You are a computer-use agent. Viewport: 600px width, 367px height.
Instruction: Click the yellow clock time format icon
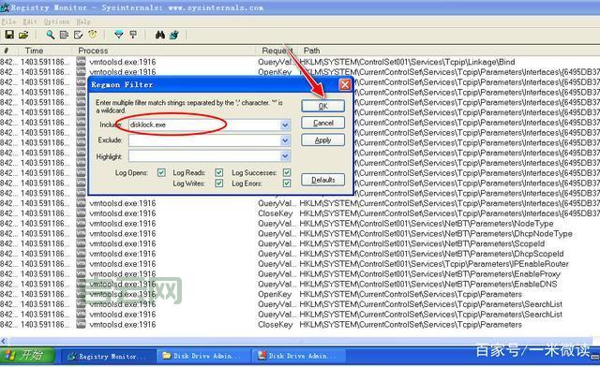pyautogui.click(x=93, y=35)
